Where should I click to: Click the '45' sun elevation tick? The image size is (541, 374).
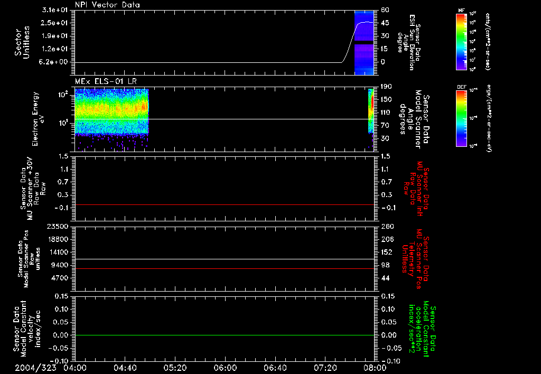[x=385, y=23]
